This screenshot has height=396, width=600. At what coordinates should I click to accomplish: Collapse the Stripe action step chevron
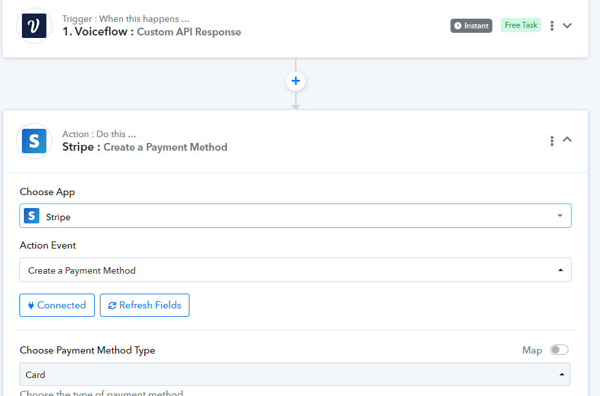click(x=567, y=140)
